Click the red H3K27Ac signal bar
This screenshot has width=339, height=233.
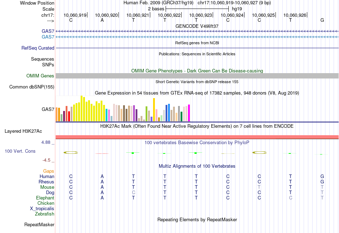tap(197, 137)
